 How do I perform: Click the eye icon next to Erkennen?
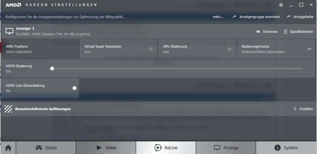click(x=258, y=32)
